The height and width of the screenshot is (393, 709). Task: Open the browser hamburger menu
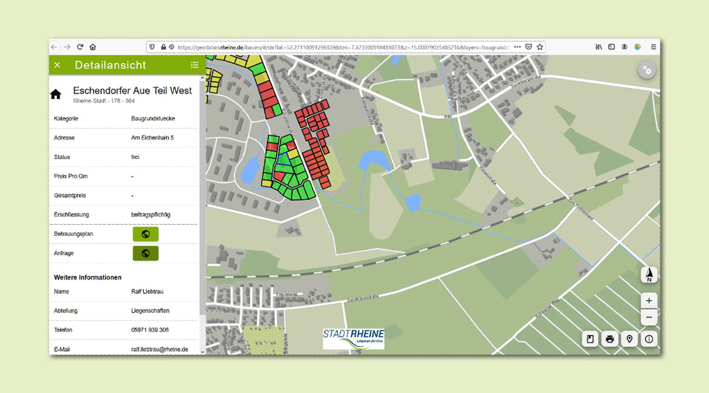[653, 47]
